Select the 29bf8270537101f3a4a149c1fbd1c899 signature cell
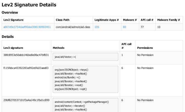Viewport: 185px width, 112px height. (26, 100)
